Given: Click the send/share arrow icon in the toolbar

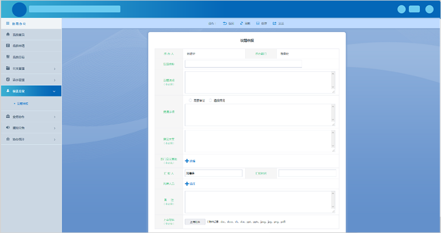Looking at the screenshot, I should tap(274, 24).
